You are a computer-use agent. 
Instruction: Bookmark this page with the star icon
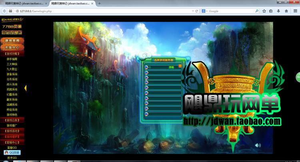(x=264, y=11)
